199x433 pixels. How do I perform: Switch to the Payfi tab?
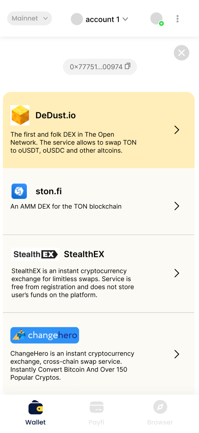97,413
